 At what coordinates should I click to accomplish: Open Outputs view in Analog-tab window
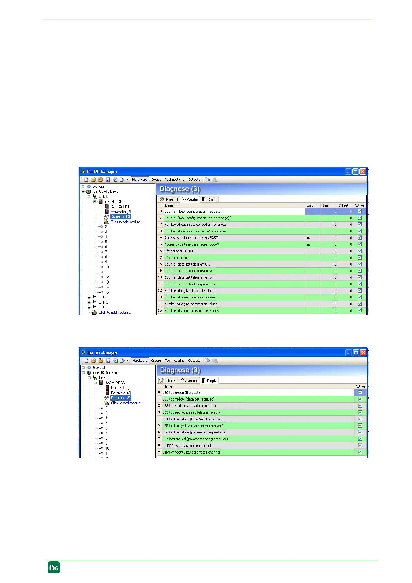pyautogui.click(x=194, y=180)
